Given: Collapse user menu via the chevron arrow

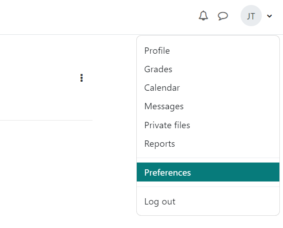Looking at the screenshot, I should (x=269, y=16).
